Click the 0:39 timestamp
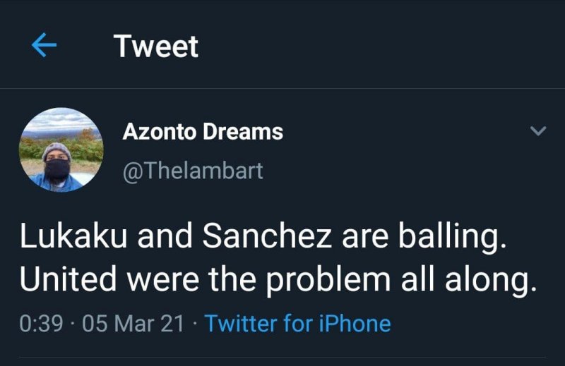The image size is (565, 366). click(43, 324)
